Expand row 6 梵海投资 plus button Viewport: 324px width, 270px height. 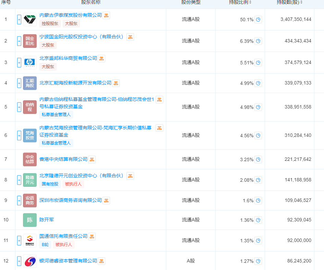coord(19,136)
